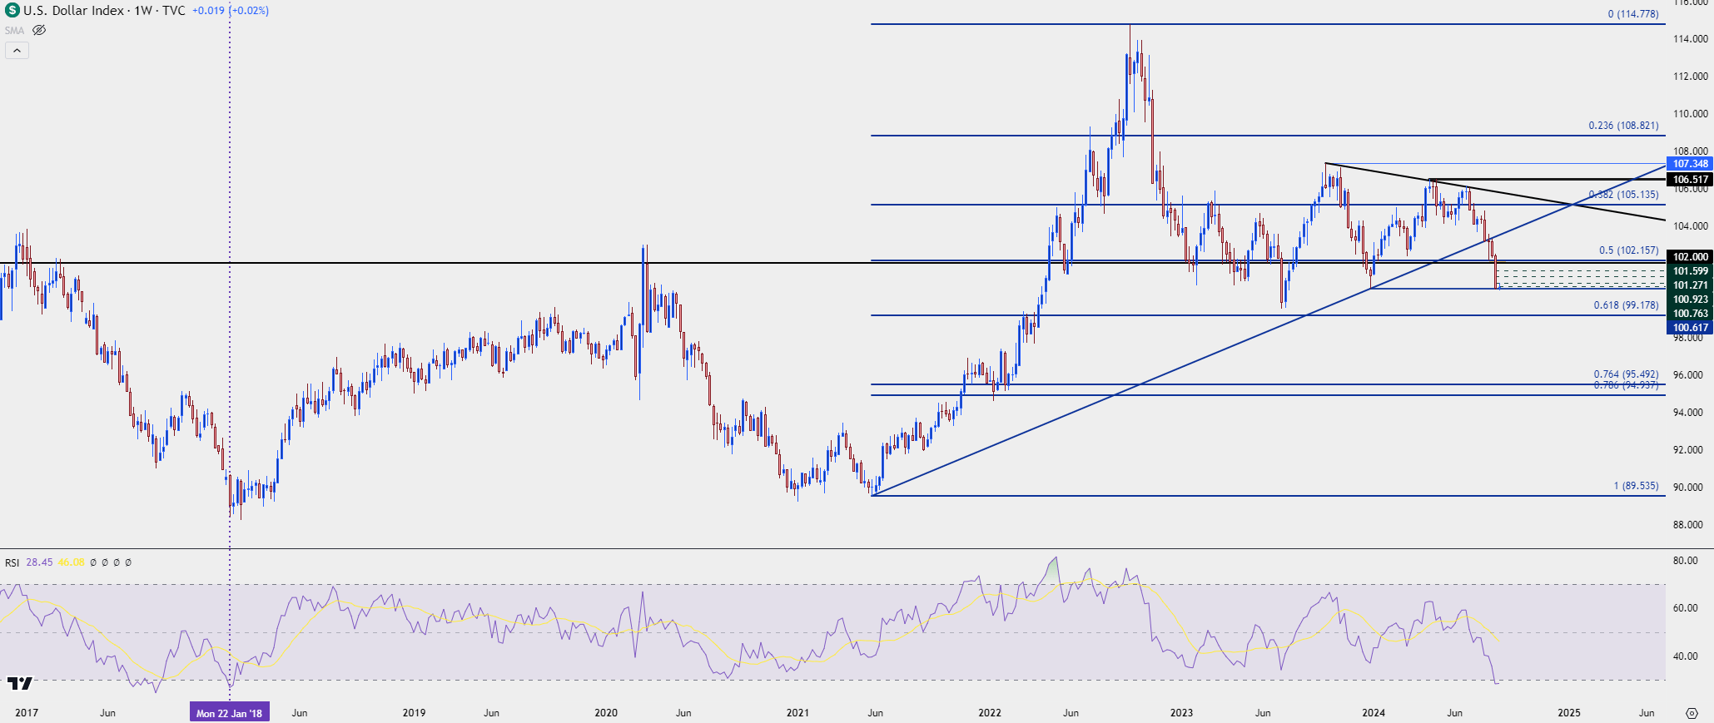Click the 0.618 (99.178) Fibonacci label
1714x723 pixels.
[x=1627, y=305]
